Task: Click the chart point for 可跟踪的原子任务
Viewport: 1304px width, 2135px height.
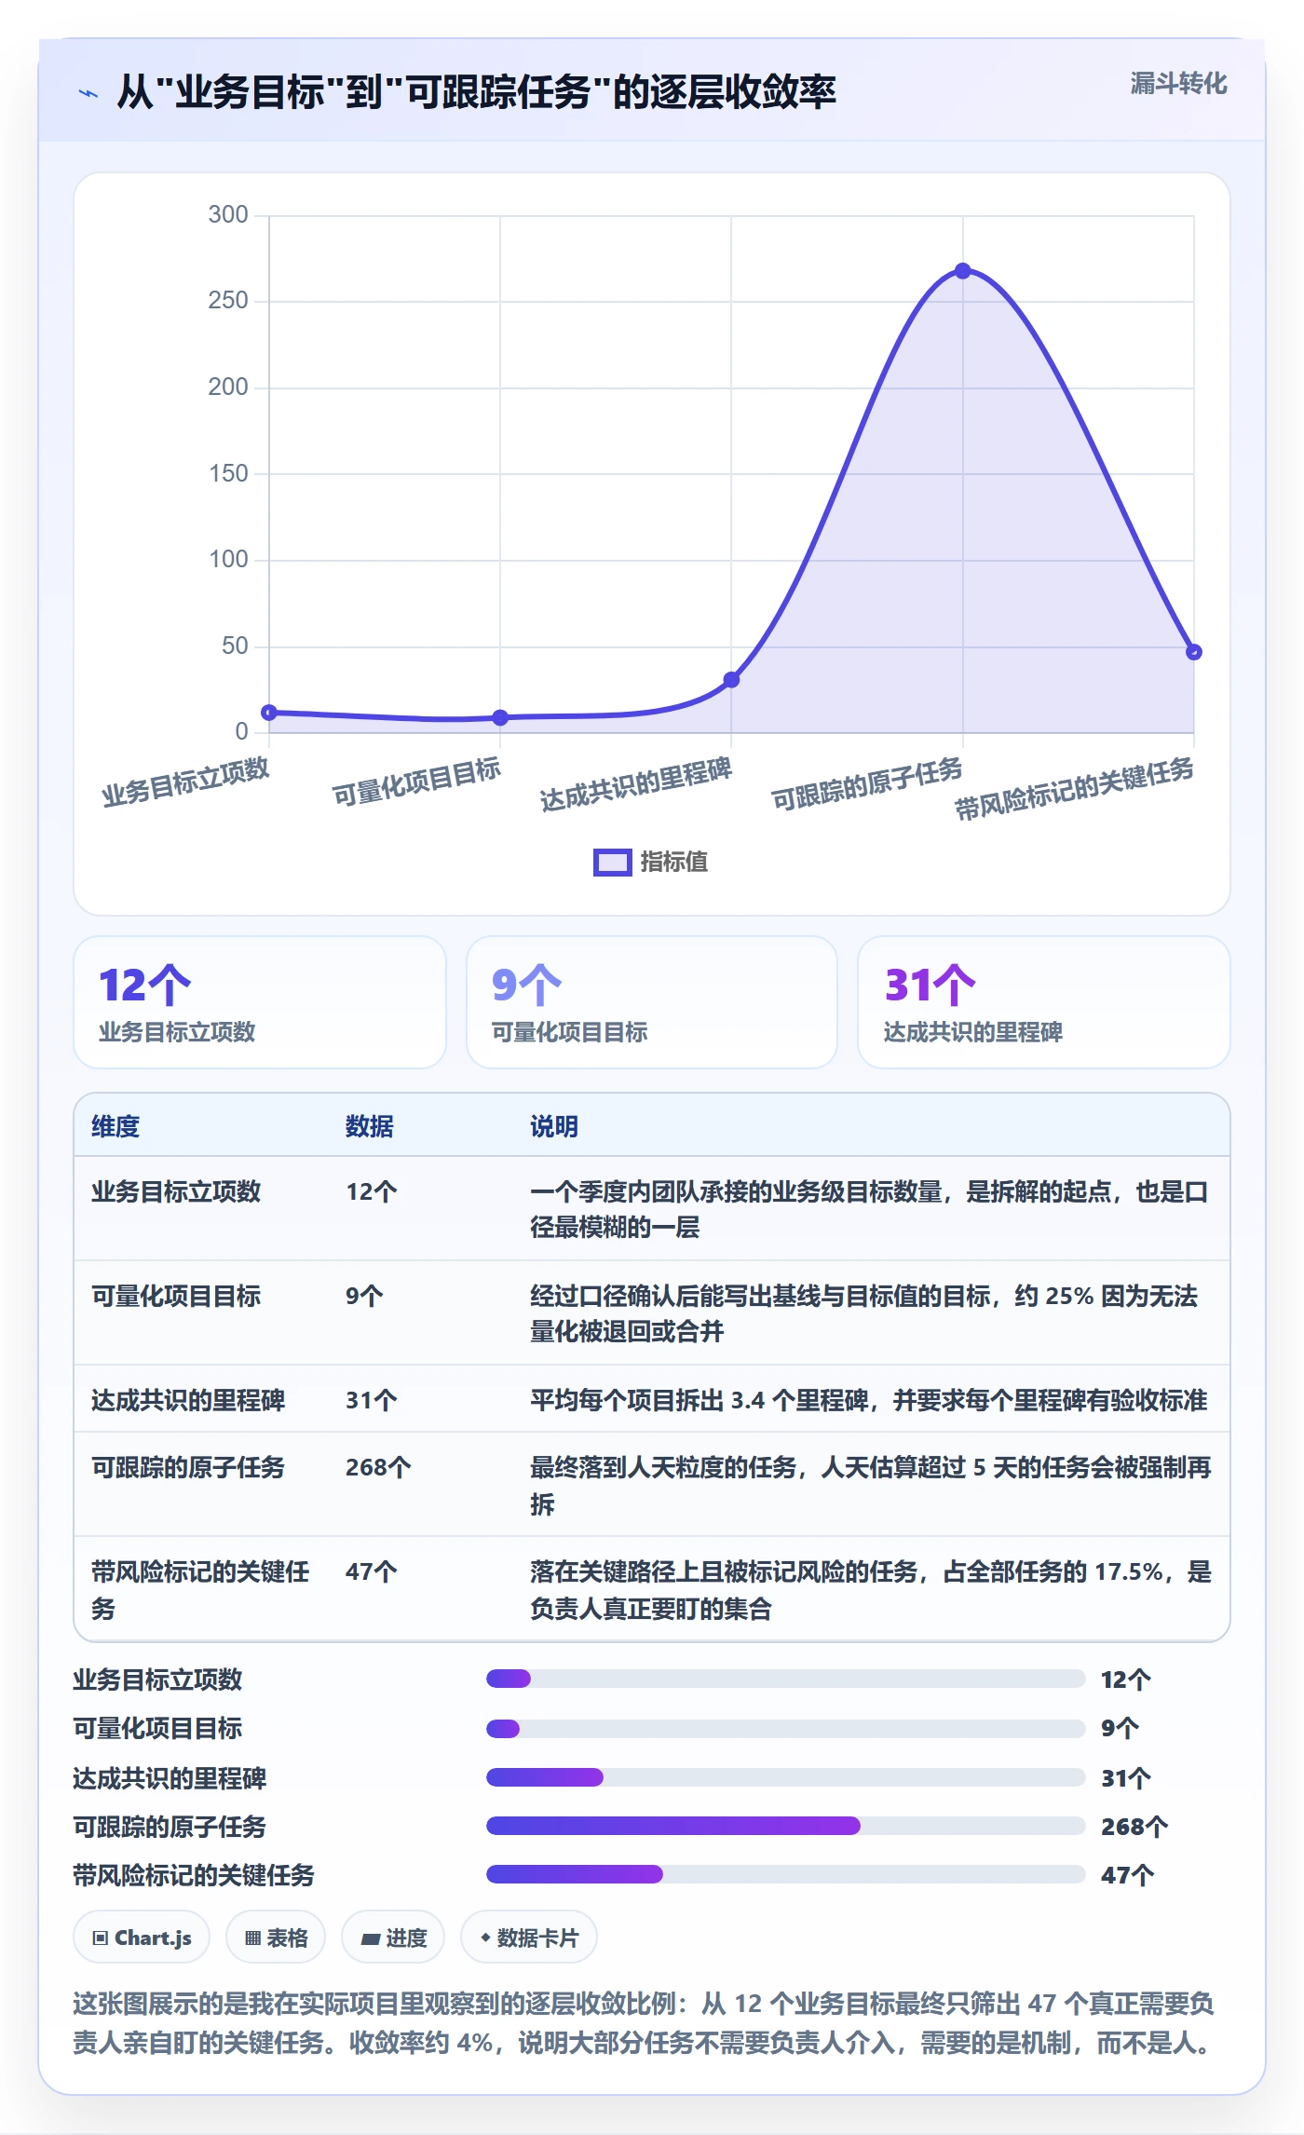Action: pos(963,271)
